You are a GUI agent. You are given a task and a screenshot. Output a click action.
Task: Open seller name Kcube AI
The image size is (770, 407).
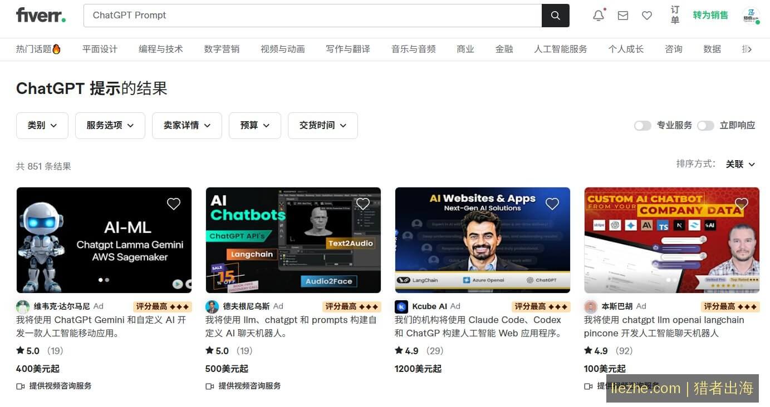429,306
